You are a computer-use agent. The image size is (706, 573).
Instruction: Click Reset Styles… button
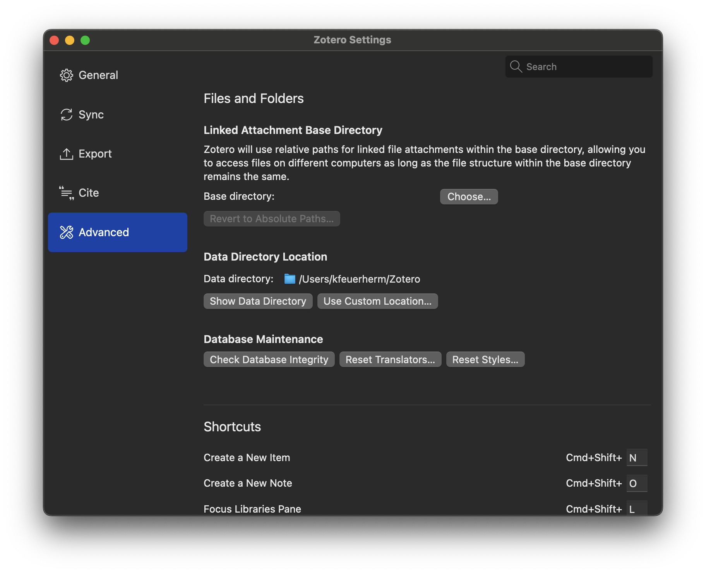tap(485, 360)
